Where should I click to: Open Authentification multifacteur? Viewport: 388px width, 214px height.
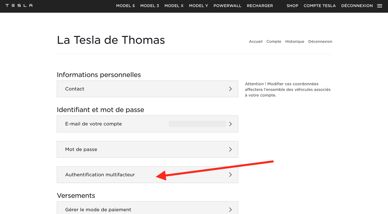click(147, 175)
